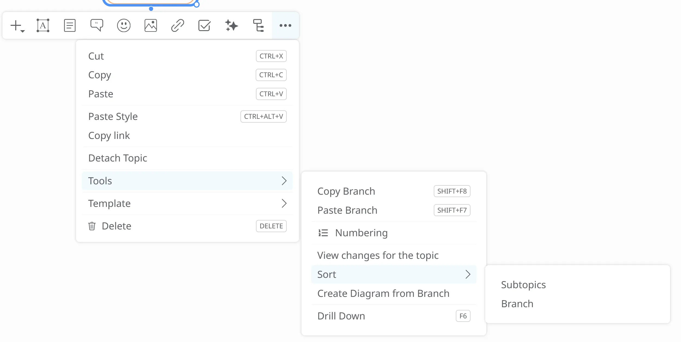Select Detach Topic menu entry

coord(118,158)
